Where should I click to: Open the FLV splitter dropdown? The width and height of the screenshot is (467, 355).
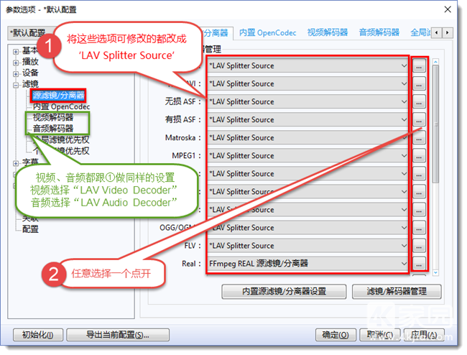(x=308, y=246)
